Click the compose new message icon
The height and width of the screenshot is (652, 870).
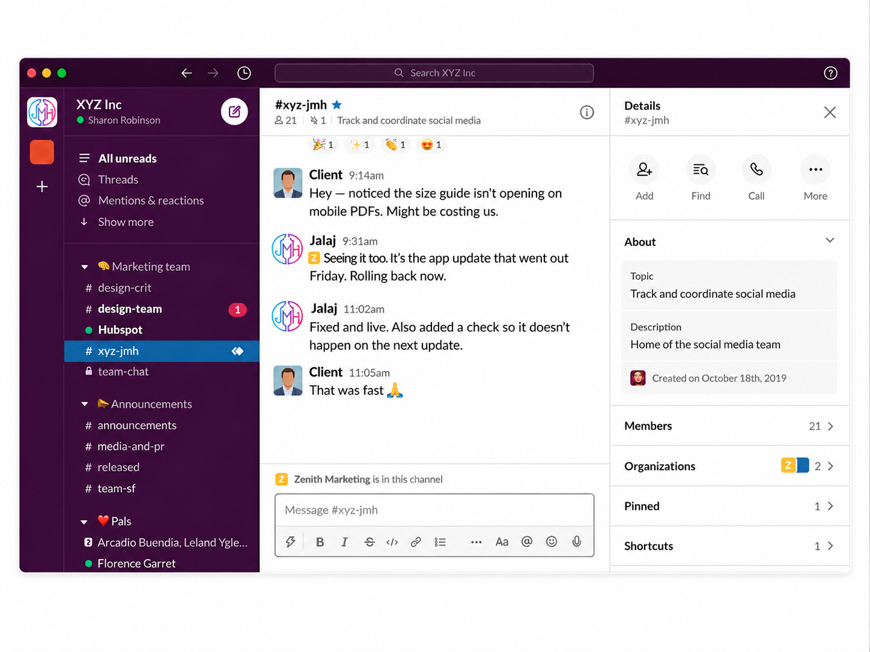[234, 112]
